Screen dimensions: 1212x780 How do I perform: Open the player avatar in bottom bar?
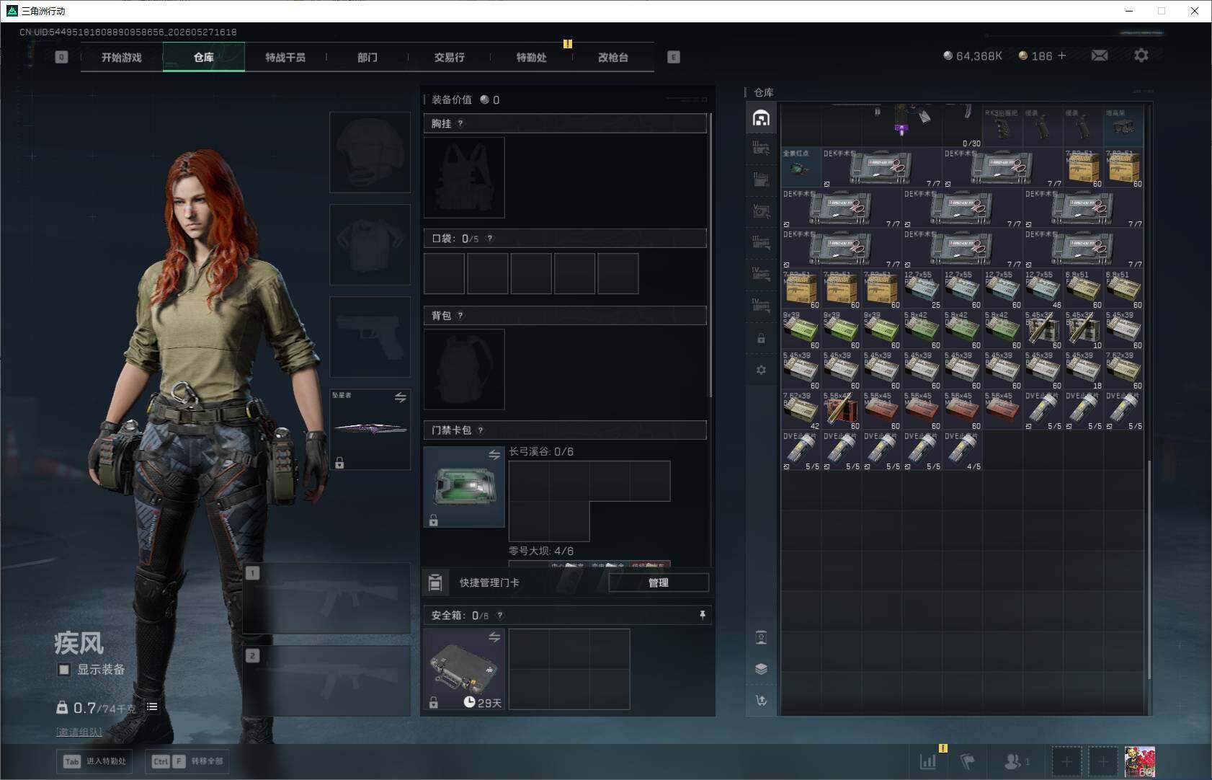click(1140, 761)
